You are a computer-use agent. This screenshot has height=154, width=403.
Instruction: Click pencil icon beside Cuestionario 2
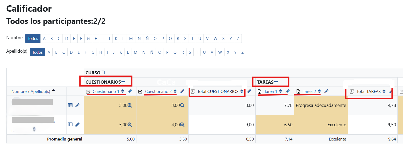182,91
